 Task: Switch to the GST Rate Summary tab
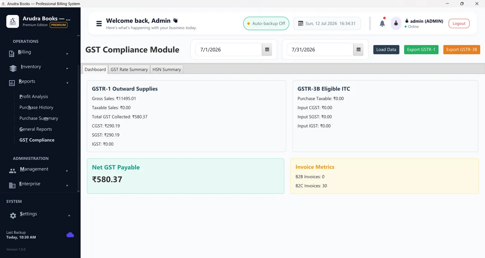[x=129, y=69]
